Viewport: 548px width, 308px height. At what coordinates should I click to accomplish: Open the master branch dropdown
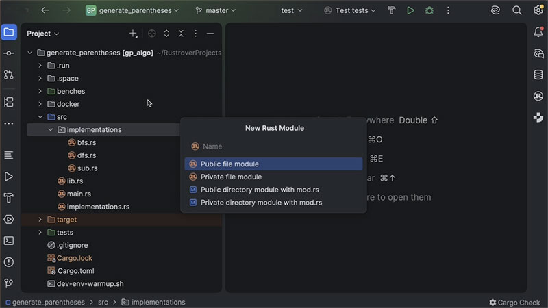tap(218, 10)
